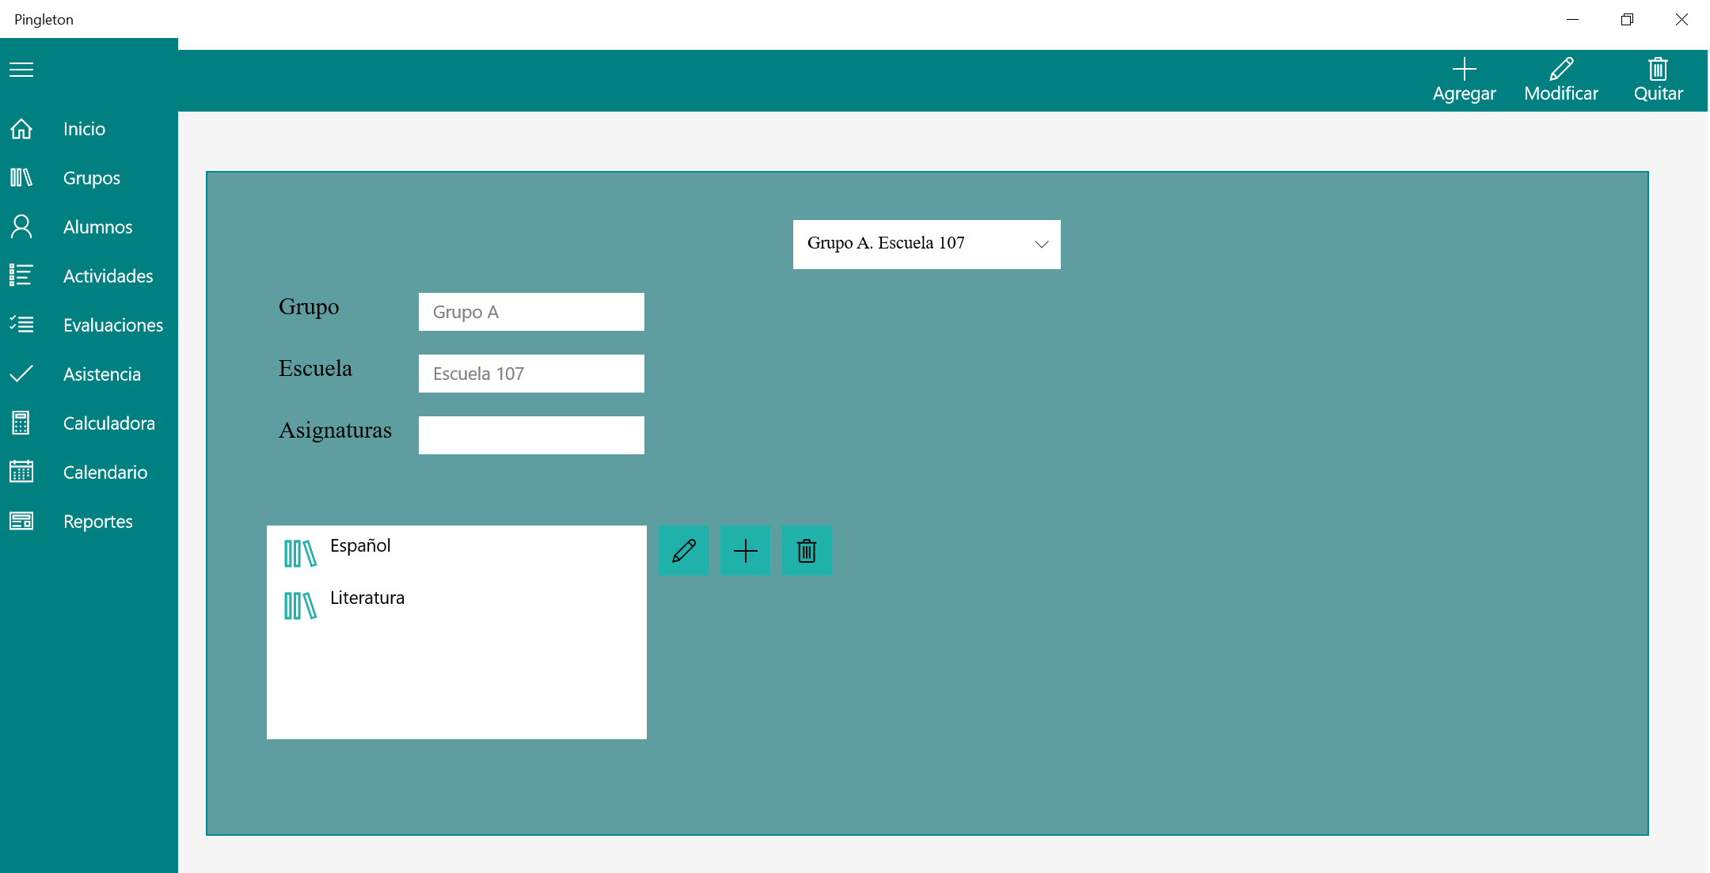Screen dimensions: 1710x873
Task: Open Evaluaciones from the sidebar
Action: click(112, 325)
